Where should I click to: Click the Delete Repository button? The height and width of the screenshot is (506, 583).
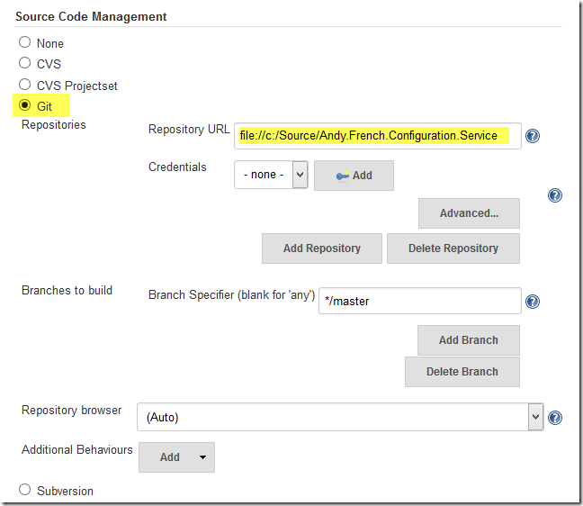click(453, 248)
